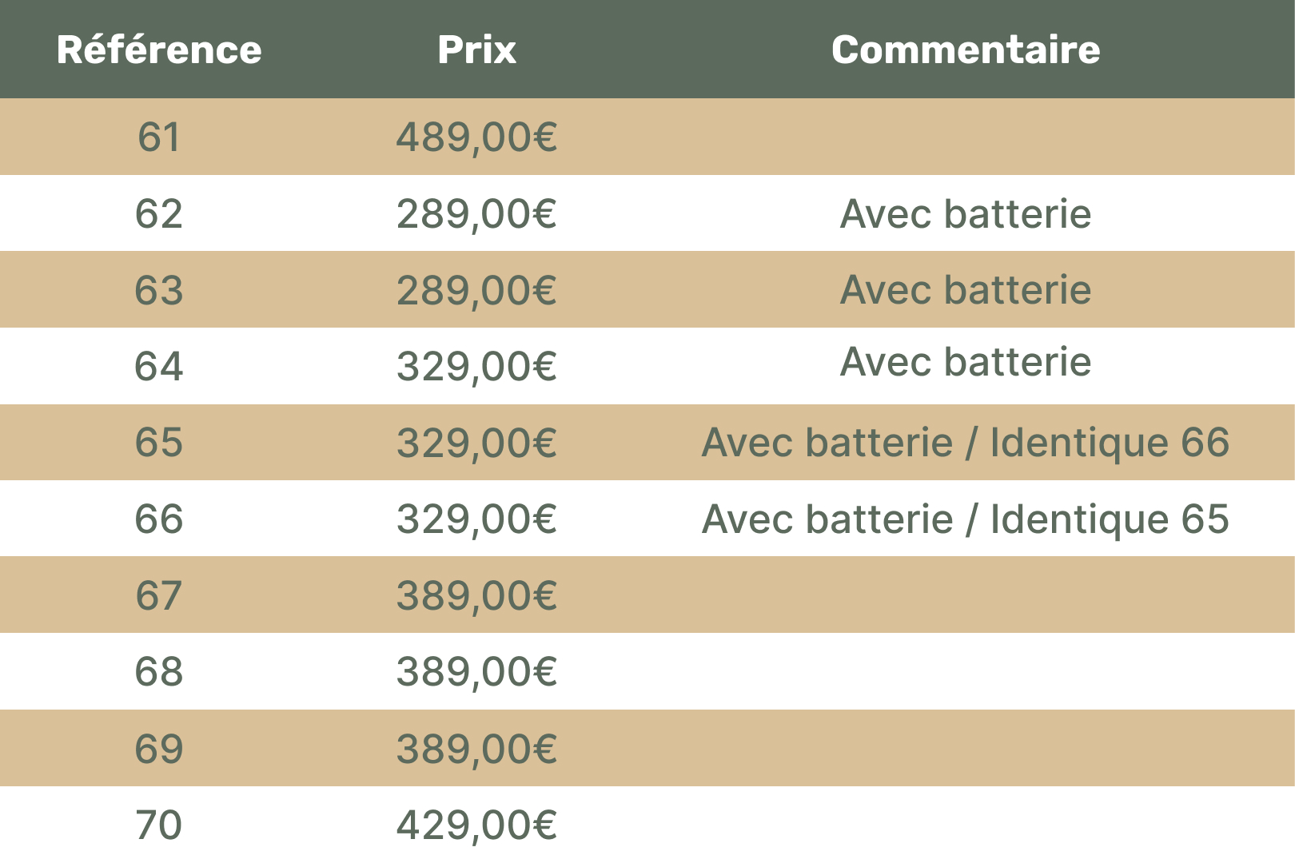Click the price for reference 68

pyautogui.click(x=476, y=671)
